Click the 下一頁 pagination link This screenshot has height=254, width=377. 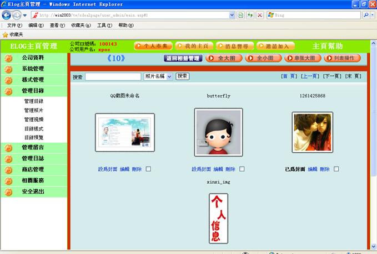[331, 76]
